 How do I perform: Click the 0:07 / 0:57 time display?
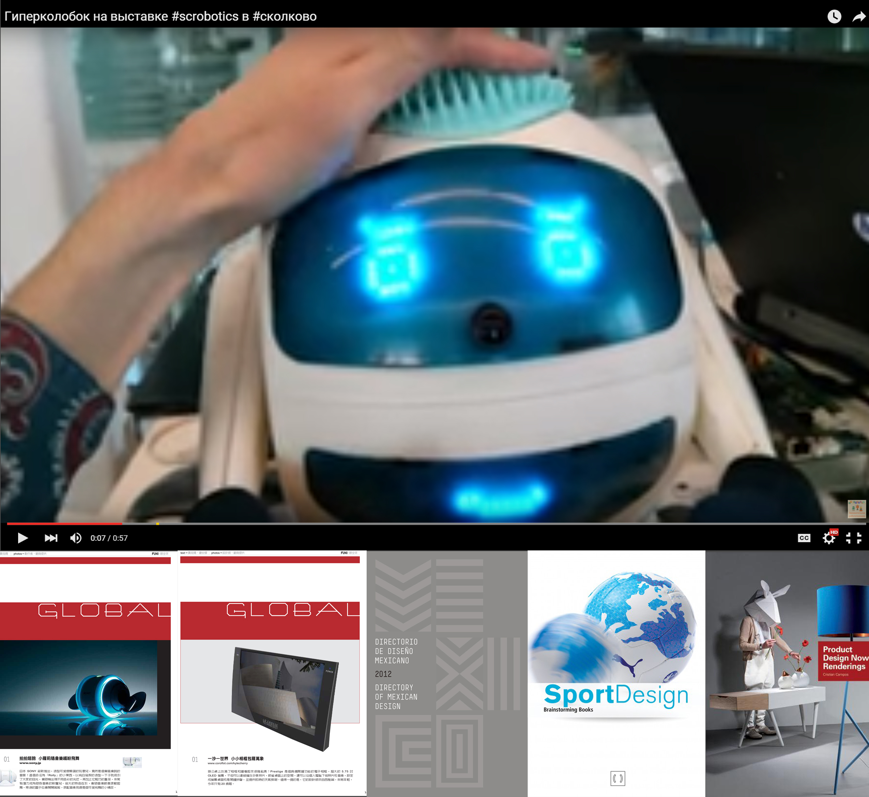point(109,538)
